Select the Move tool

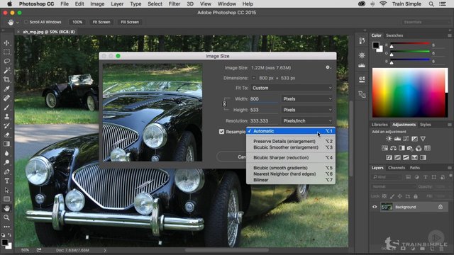click(6, 43)
